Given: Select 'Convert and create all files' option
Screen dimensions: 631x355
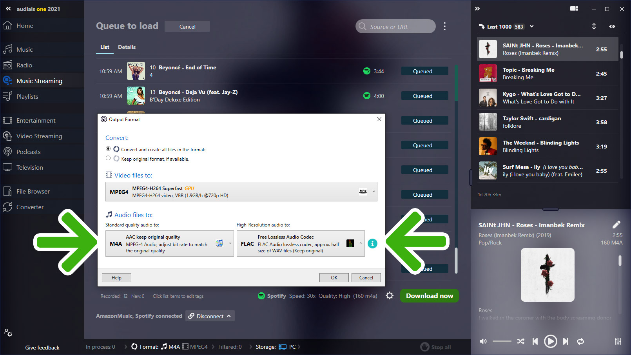Looking at the screenshot, I should pyautogui.click(x=108, y=149).
